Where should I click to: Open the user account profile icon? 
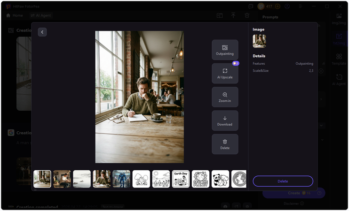287,7
